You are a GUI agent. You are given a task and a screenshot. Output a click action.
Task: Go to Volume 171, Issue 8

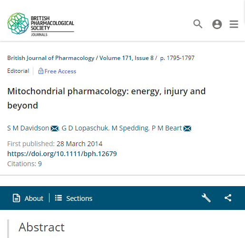pyautogui.click(x=127, y=58)
